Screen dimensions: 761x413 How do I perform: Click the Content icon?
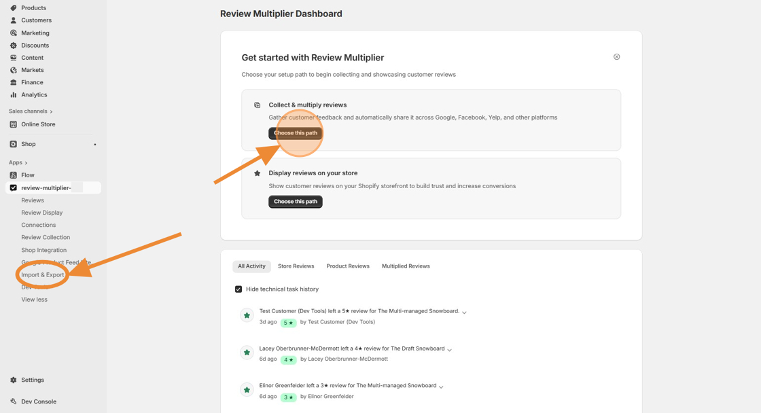13,58
